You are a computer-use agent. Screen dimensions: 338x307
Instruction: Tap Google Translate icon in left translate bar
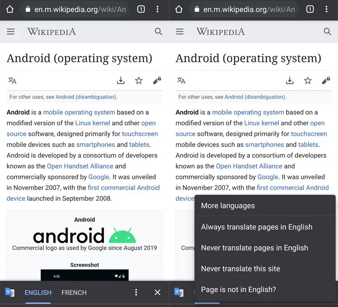(x=10, y=292)
